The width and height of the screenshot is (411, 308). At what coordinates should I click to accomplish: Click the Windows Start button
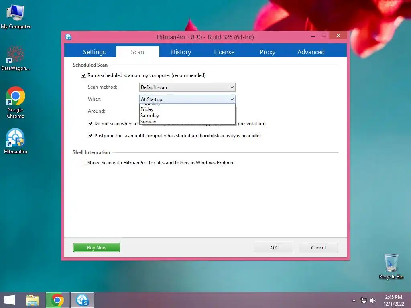[10, 300]
